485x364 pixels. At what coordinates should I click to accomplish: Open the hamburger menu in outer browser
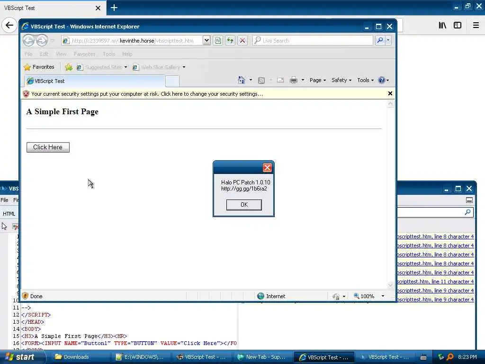[476, 26]
